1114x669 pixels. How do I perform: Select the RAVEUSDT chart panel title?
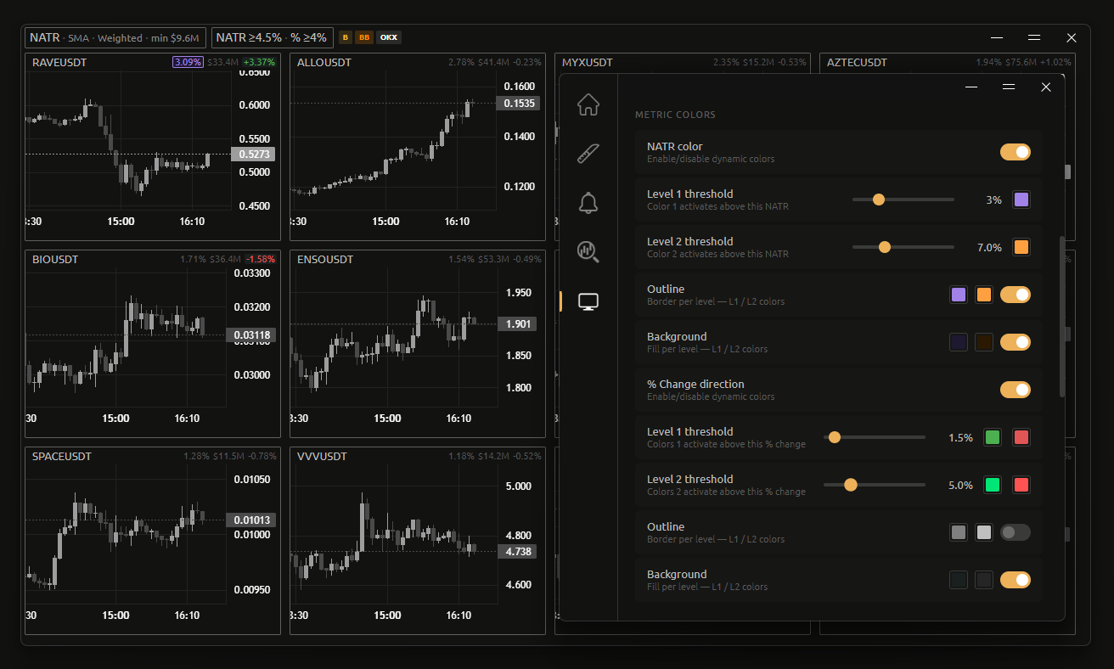[x=59, y=62]
